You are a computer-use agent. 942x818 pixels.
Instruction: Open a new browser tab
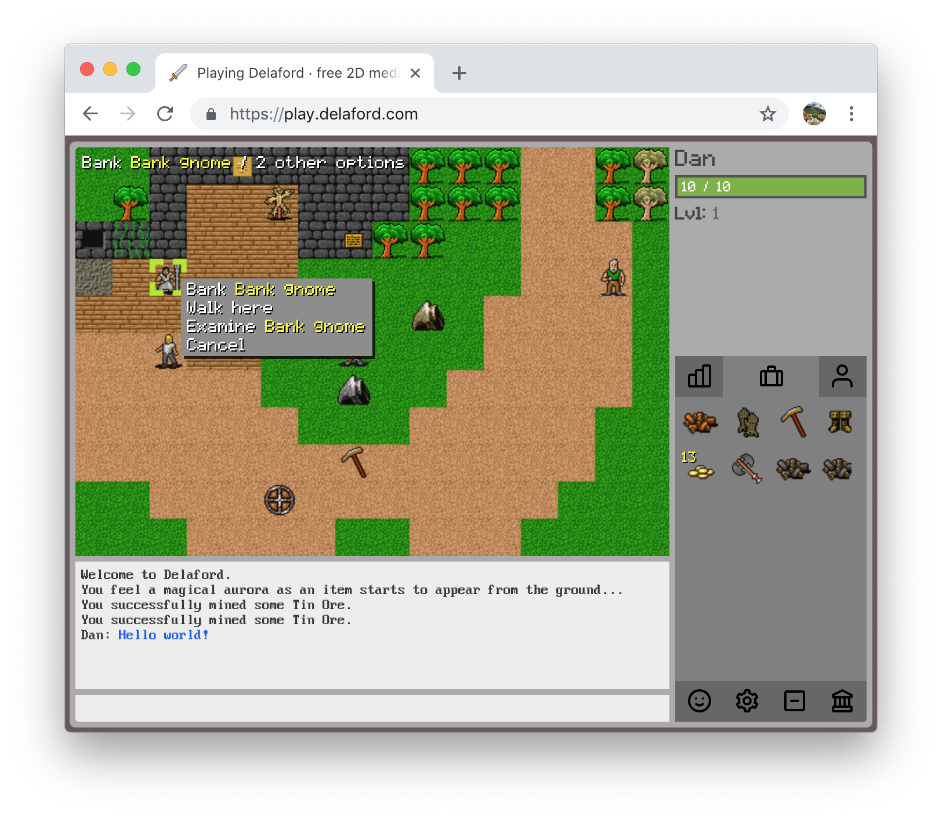tap(459, 73)
